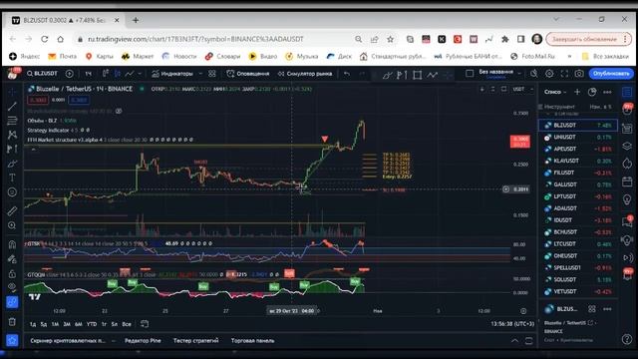Select the zoom in tool

[12, 225]
